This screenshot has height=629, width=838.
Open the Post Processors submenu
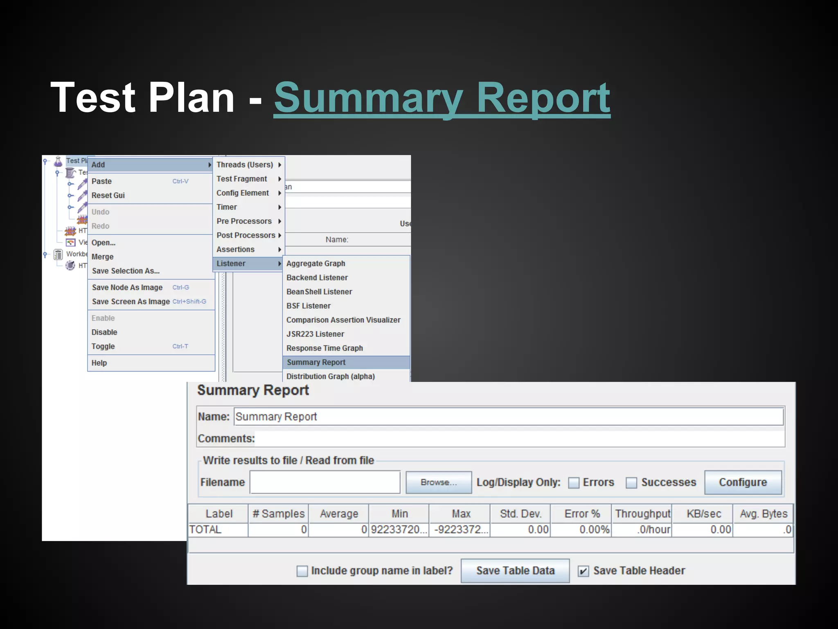point(248,235)
